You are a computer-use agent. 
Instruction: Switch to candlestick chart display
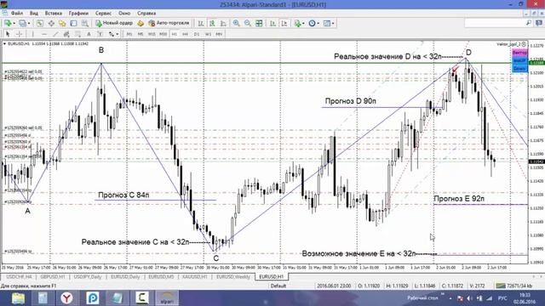(x=212, y=23)
